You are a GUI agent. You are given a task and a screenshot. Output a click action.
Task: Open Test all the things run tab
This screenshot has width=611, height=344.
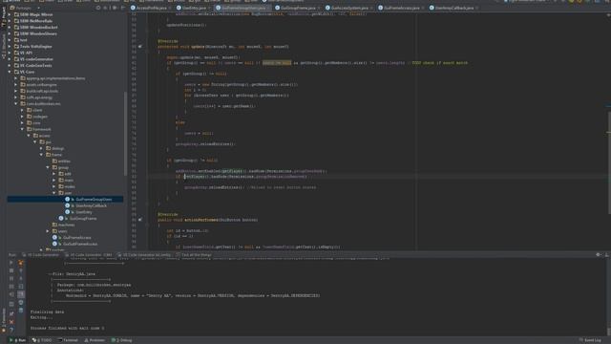pos(194,255)
